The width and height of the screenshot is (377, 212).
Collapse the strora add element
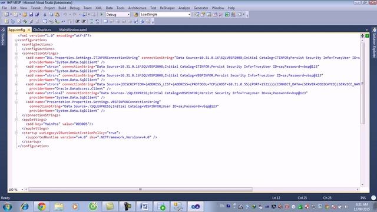pyautogui.click(x=16, y=84)
